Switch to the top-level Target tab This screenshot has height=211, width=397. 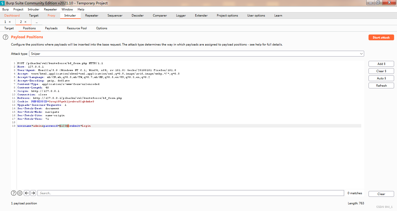coord(34,16)
